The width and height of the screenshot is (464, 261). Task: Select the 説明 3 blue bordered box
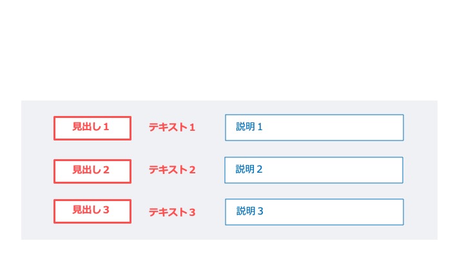click(314, 212)
